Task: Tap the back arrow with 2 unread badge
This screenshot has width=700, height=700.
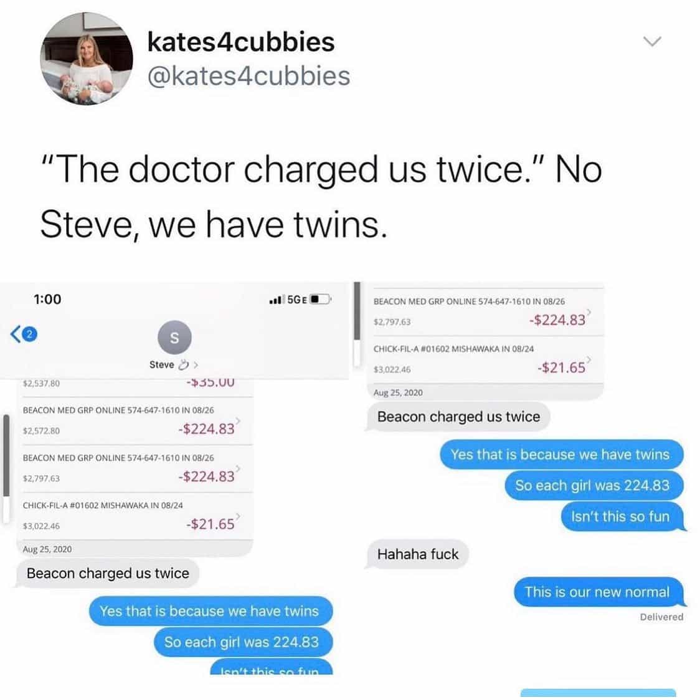Action: pyautogui.click(x=24, y=334)
